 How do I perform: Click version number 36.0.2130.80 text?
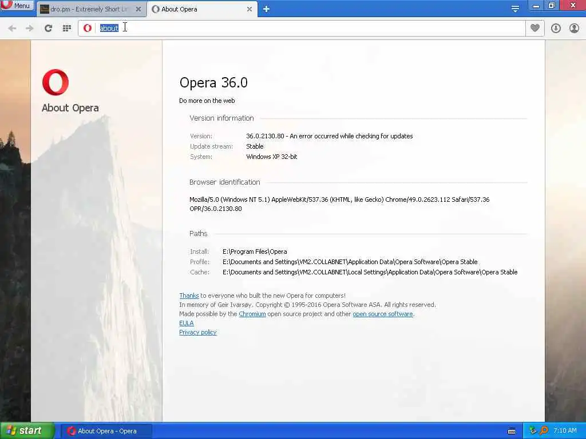265,136
